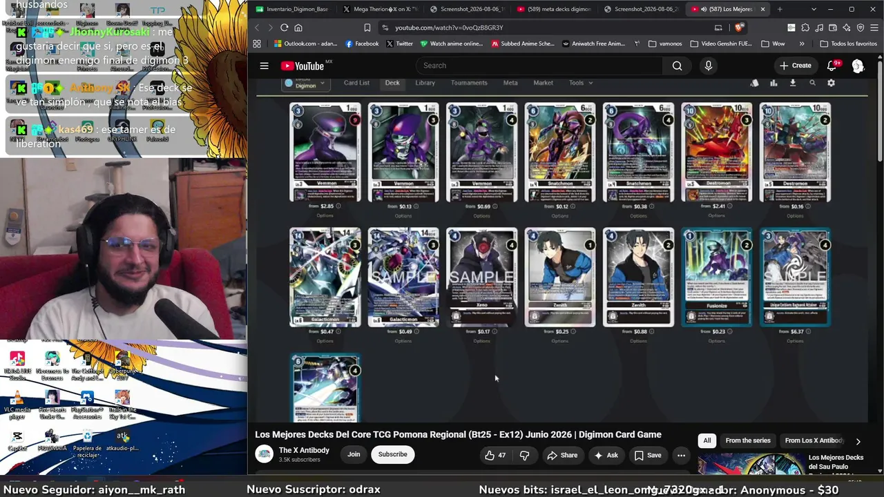Switch to the Mega Therion X tab

tap(381, 9)
